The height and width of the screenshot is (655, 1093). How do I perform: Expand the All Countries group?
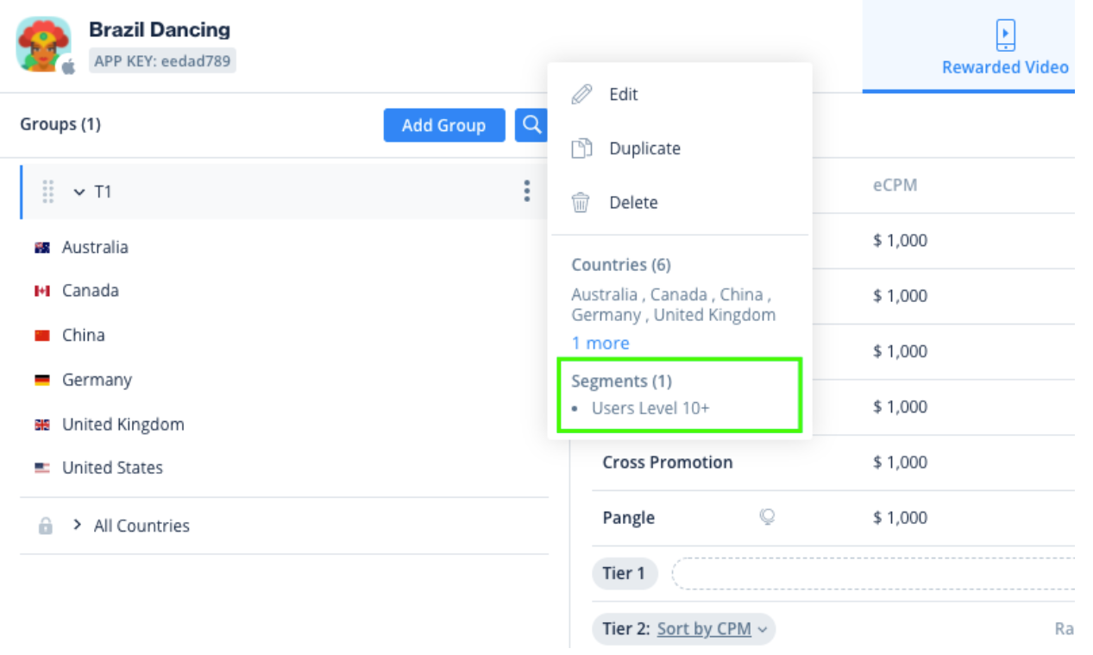coord(78,525)
